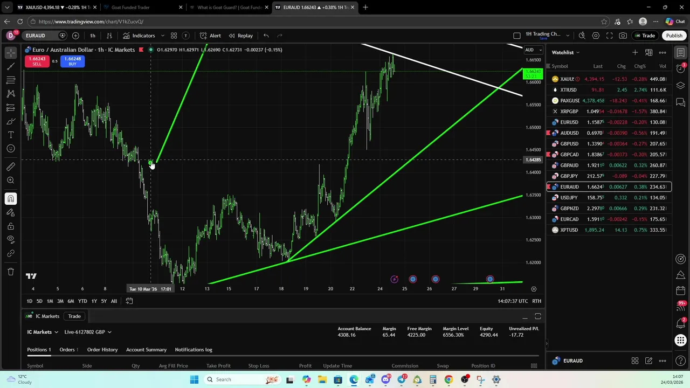Toggle stay in drawing mode
The width and height of the screenshot is (690, 388).
[11, 213]
